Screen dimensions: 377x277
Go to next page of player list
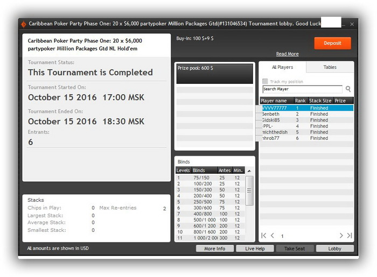tap(341, 236)
